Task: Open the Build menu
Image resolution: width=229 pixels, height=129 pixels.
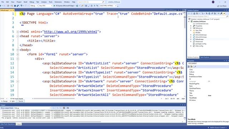Action: pyautogui.click(x=25, y=2)
